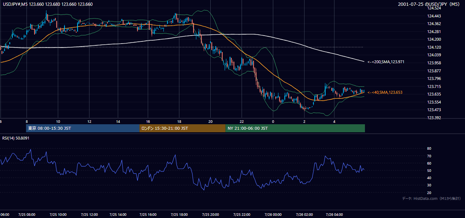Viewport: 465px width, 218px height.
Task: Click price axis value 124.443
Action: (x=434, y=16)
